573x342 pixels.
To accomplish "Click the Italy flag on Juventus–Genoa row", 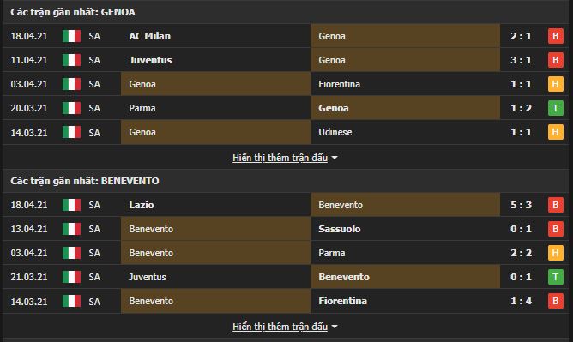I will pyautogui.click(x=72, y=60).
